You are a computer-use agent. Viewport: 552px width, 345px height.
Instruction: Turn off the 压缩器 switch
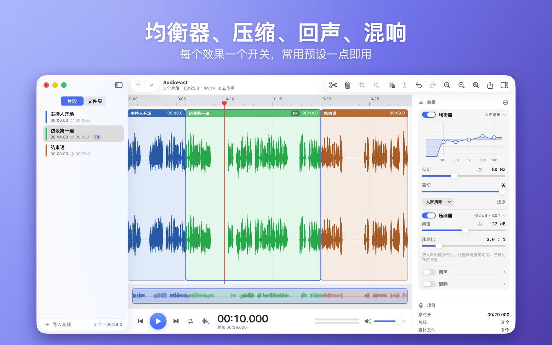coord(429,215)
